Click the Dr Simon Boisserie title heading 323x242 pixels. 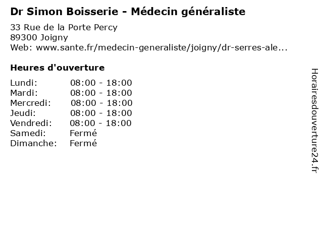point(128,11)
